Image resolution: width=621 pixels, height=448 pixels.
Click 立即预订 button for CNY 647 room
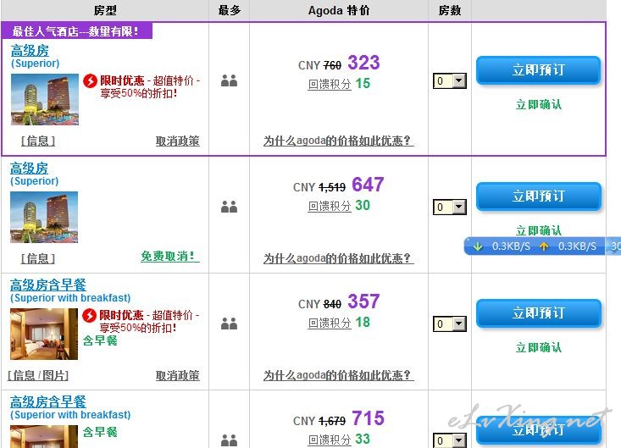pos(538,196)
